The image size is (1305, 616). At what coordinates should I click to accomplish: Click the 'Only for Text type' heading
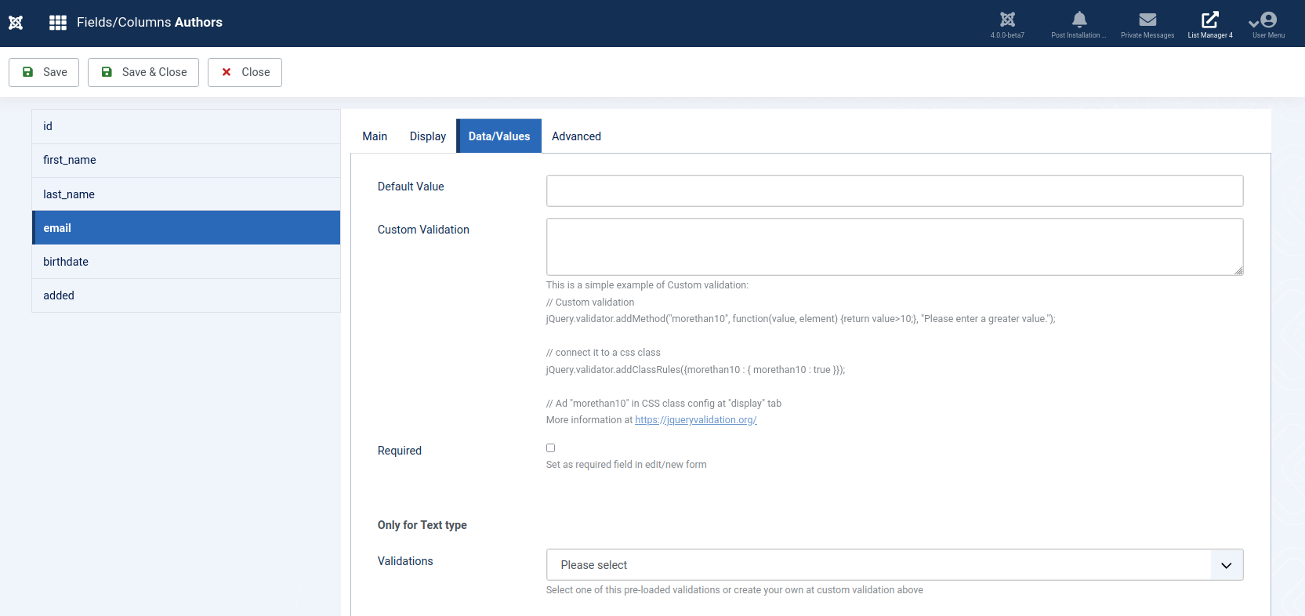(x=422, y=525)
